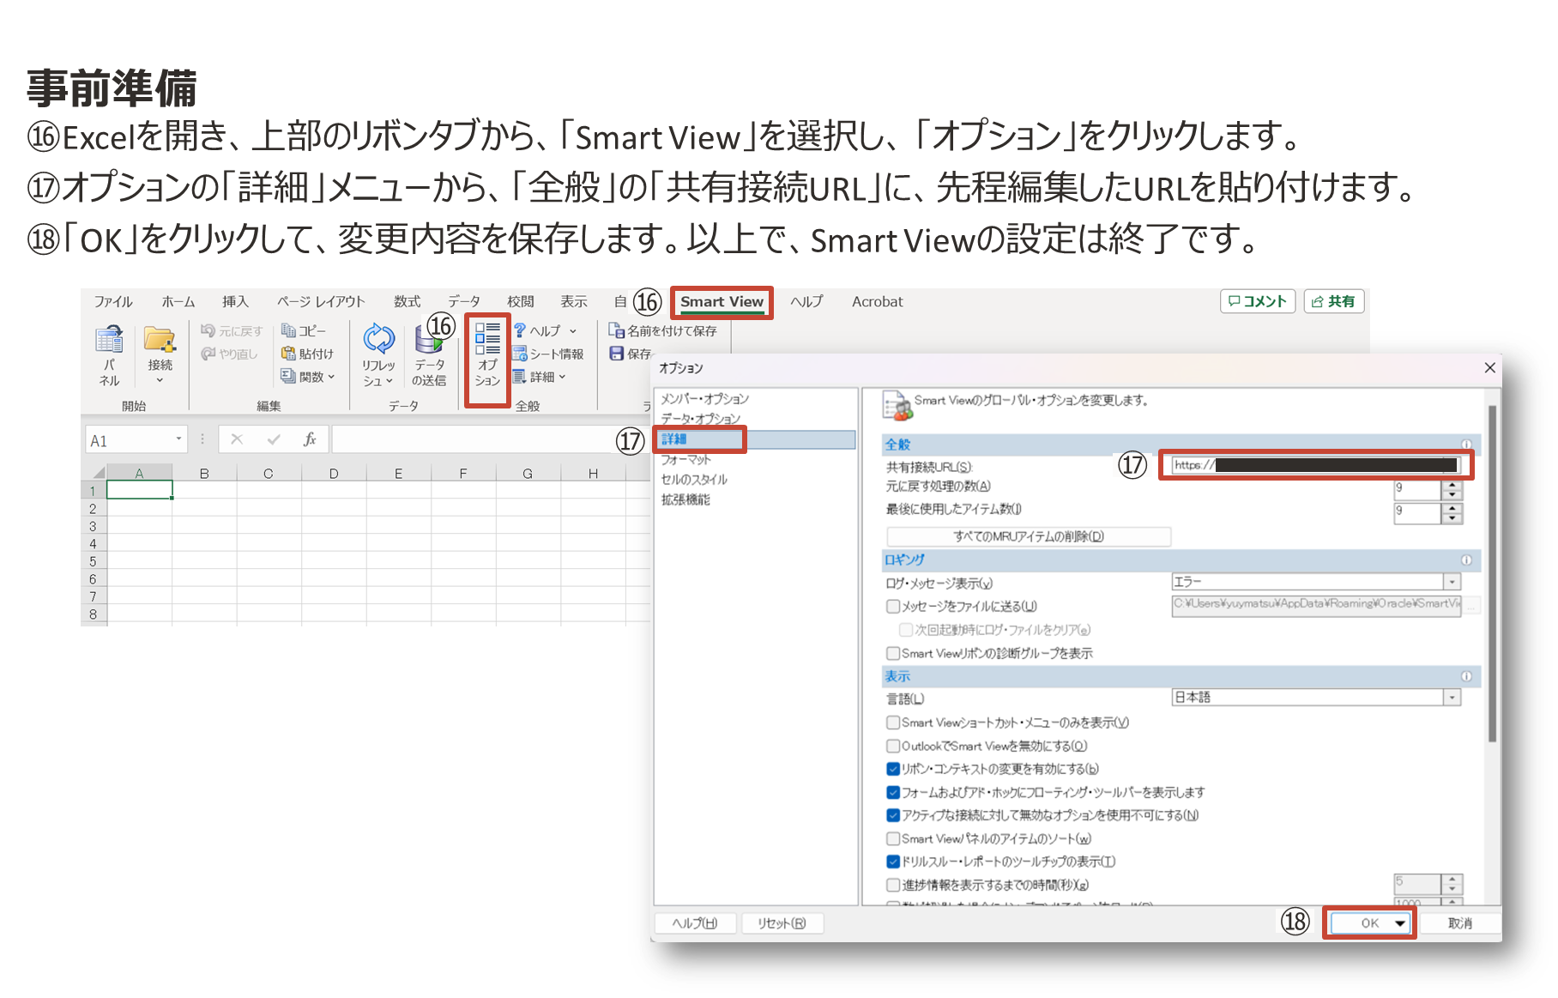The image size is (1558, 998).
Task: Click the リセット(R) button
Action: [782, 923]
